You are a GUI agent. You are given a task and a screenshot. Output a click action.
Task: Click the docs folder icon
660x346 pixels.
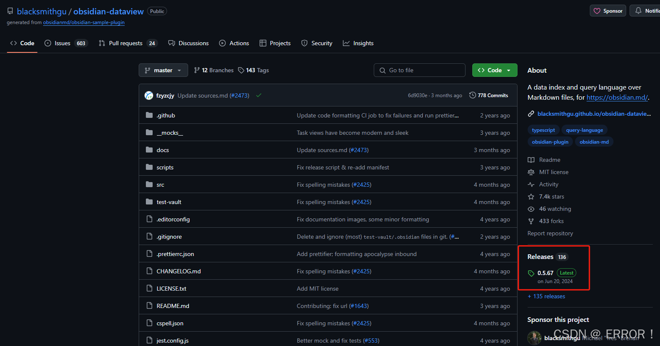pos(149,150)
